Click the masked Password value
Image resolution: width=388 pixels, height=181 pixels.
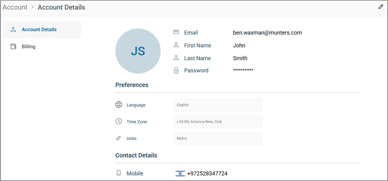(x=243, y=70)
